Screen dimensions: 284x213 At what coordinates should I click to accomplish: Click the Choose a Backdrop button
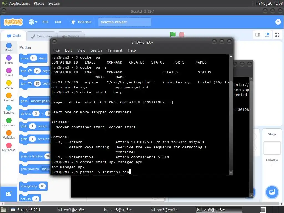pos(272,192)
